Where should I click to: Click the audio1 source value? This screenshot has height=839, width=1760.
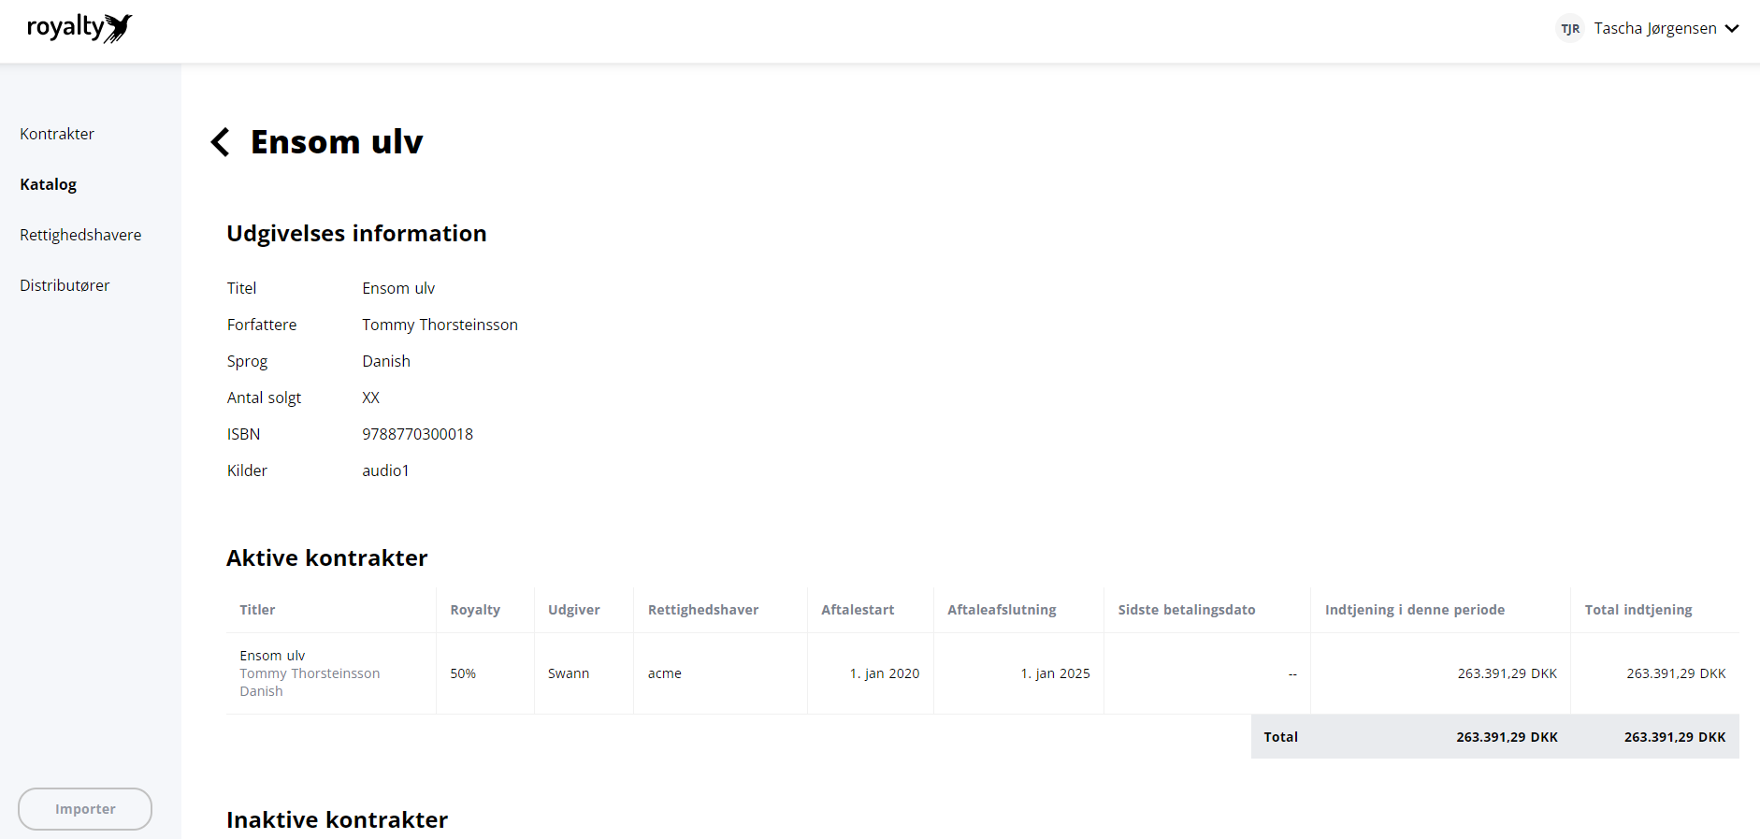pos(386,470)
